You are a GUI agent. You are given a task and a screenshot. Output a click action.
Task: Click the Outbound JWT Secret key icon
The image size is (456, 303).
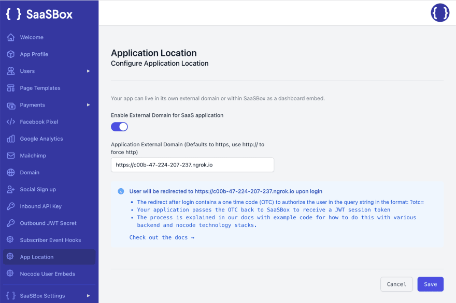coord(11,223)
